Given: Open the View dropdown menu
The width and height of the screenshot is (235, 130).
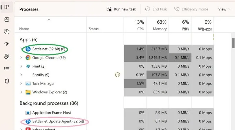Looking at the screenshot, I should pos(224,9).
